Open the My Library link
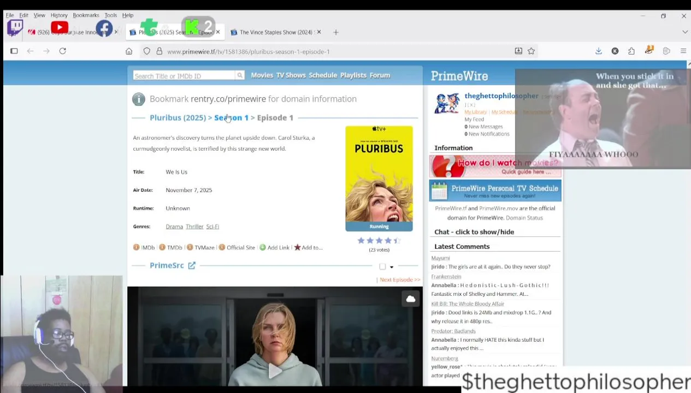 [x=475, y=112]
